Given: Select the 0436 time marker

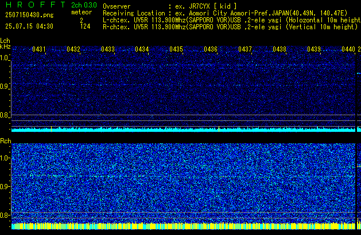Looking at the screenshot, I should click(x=211, y=49).
